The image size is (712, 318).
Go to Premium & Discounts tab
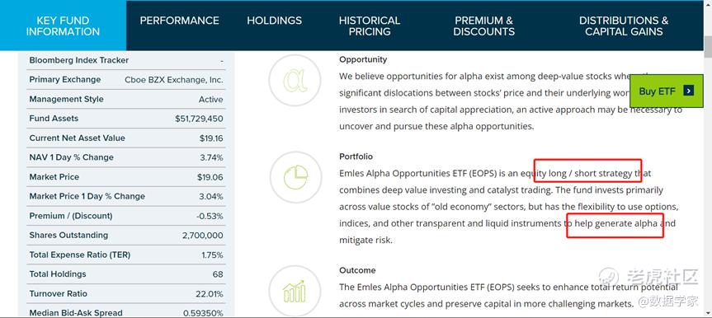point(484,26)
